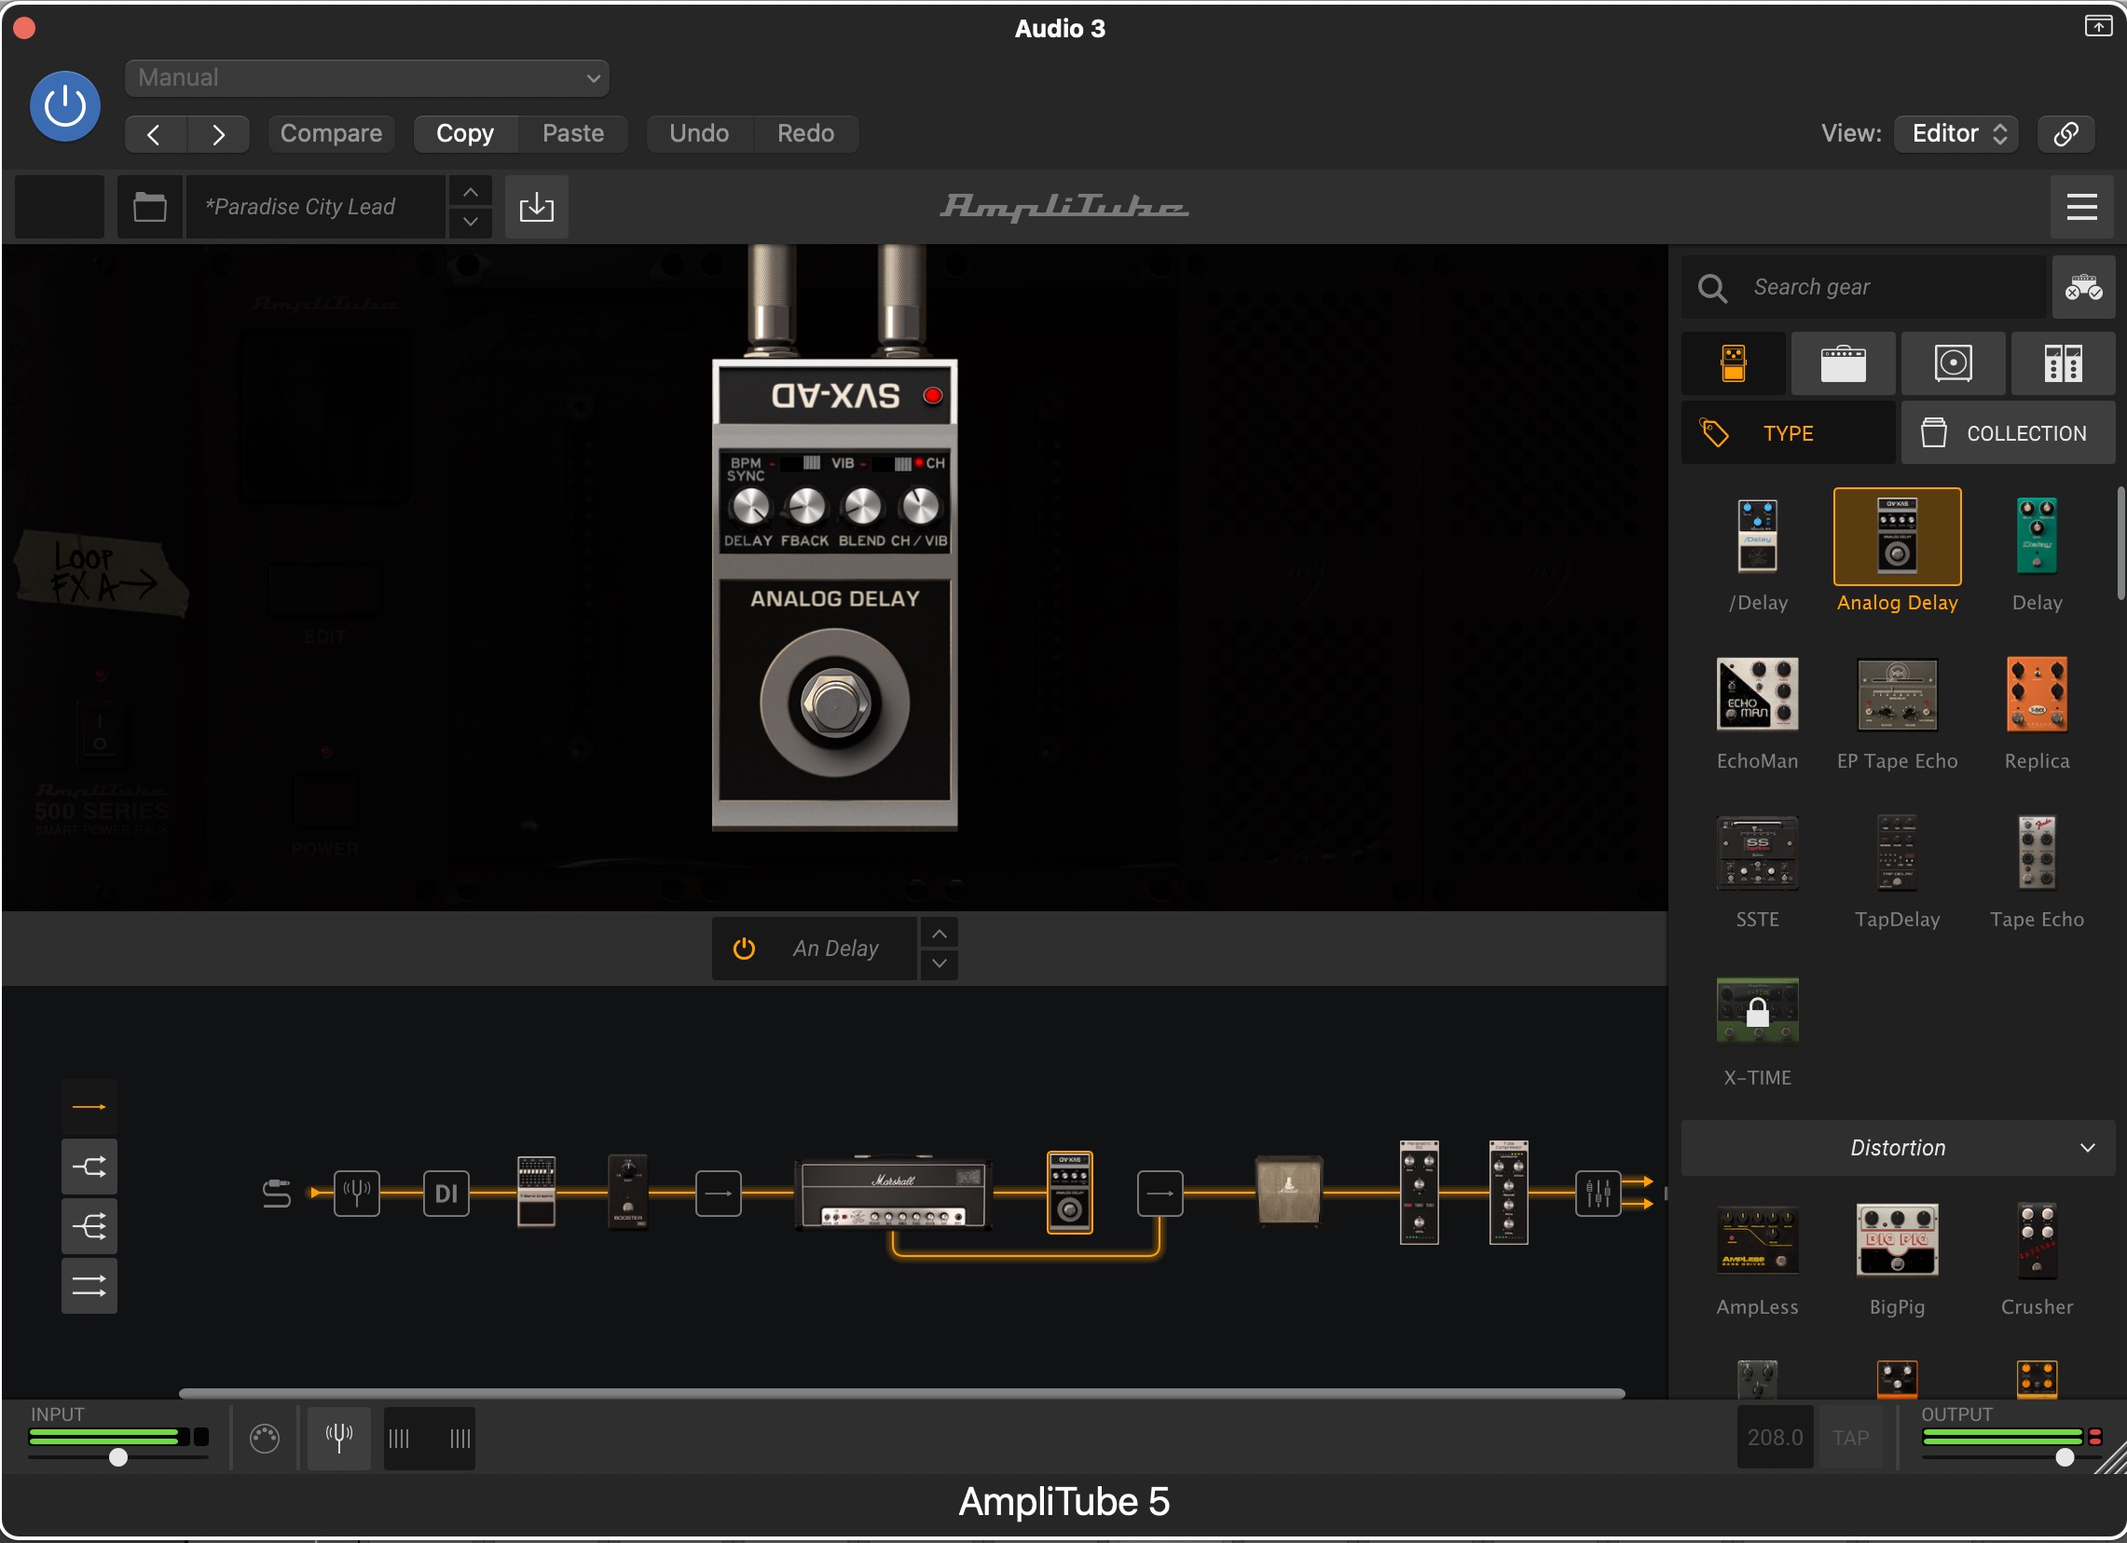2127x1543 pixels.
Task: Open the View Editor dropdown
Action: [x=1955, y=134]
